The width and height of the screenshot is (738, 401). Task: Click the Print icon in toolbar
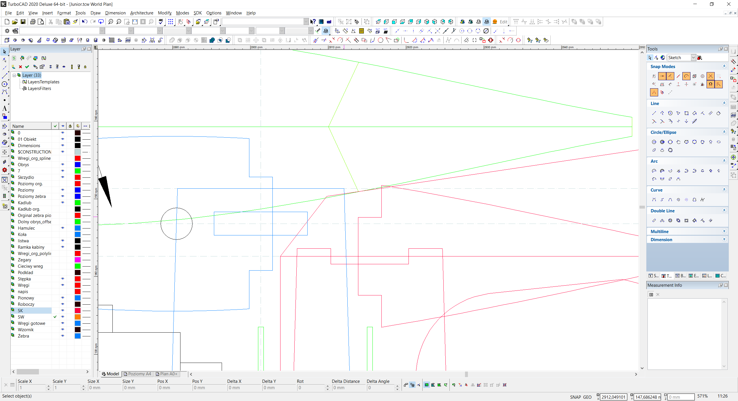click(x=33, y=22)
